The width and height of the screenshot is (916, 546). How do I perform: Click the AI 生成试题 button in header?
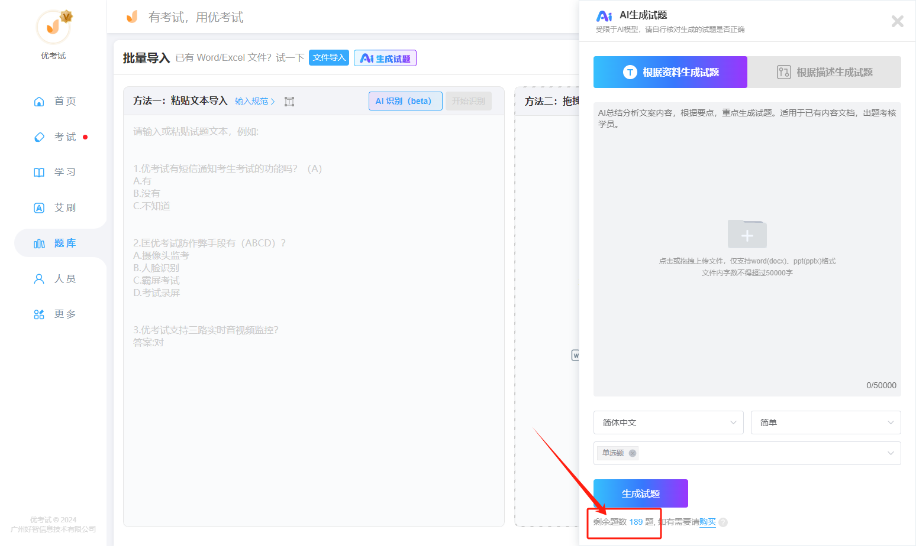[385, 58]
